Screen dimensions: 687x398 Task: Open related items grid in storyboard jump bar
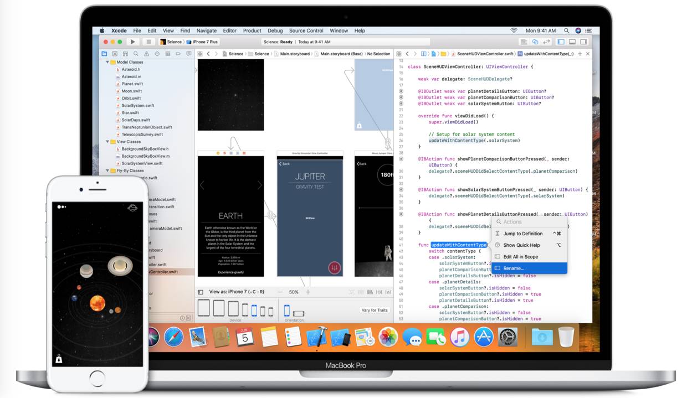point(200,54)
